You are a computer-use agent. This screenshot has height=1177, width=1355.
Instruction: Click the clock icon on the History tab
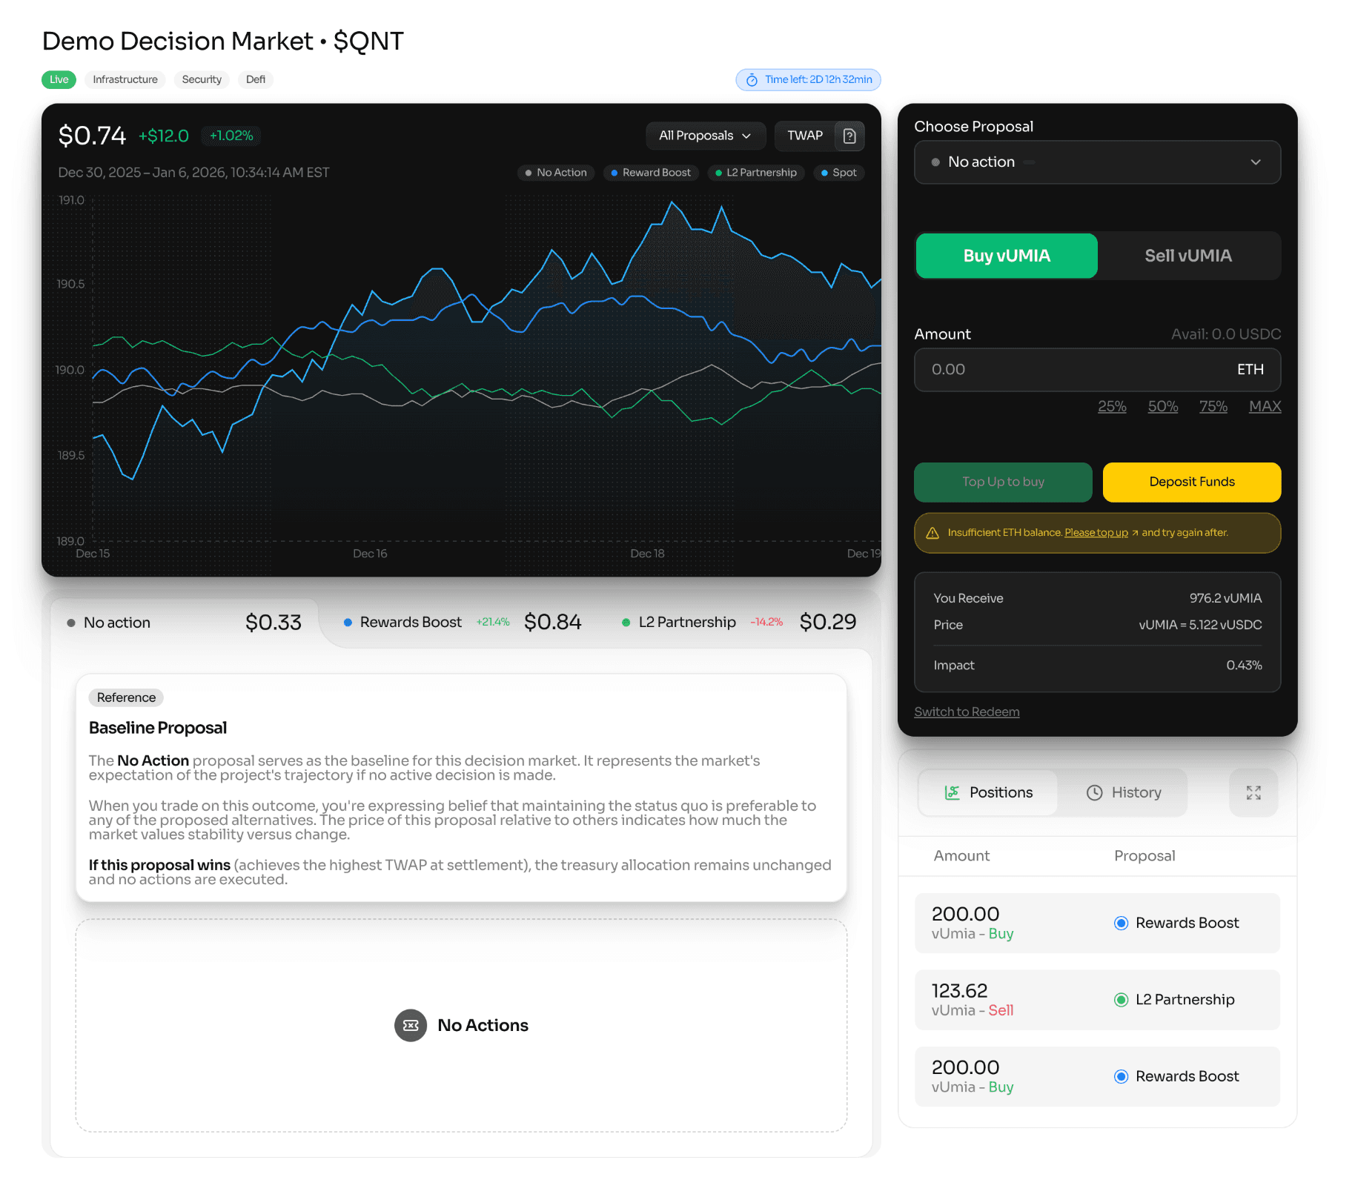(x=1094, y=792)
